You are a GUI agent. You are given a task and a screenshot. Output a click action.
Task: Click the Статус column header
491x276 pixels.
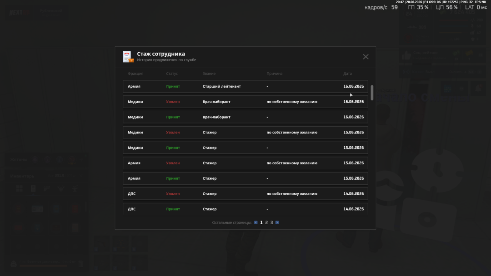coord(171,74)
